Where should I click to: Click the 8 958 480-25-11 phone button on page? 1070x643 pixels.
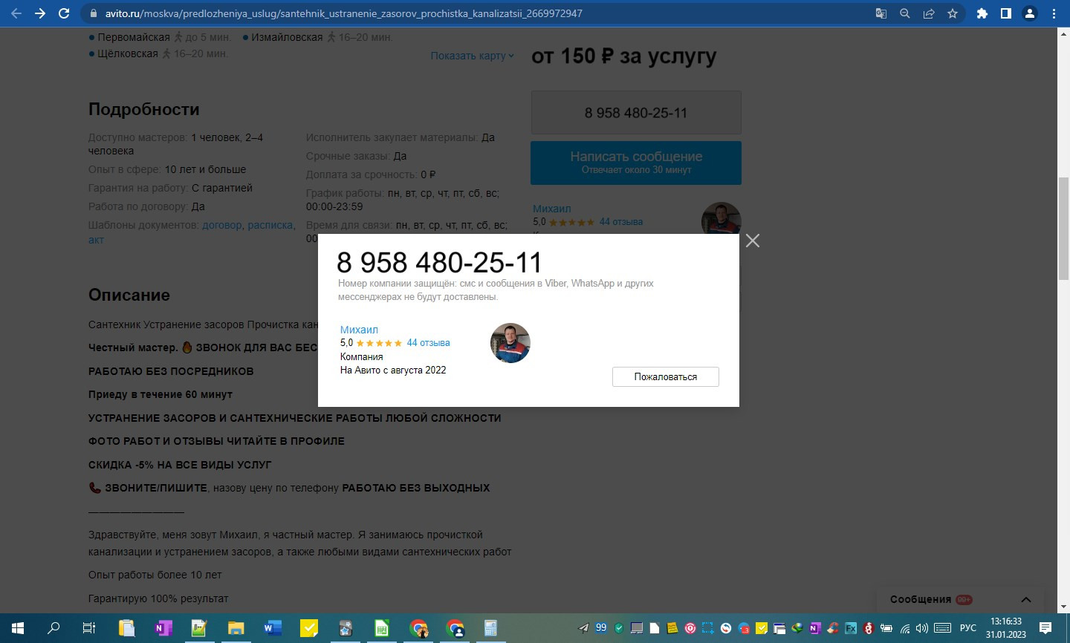[636, 113]
